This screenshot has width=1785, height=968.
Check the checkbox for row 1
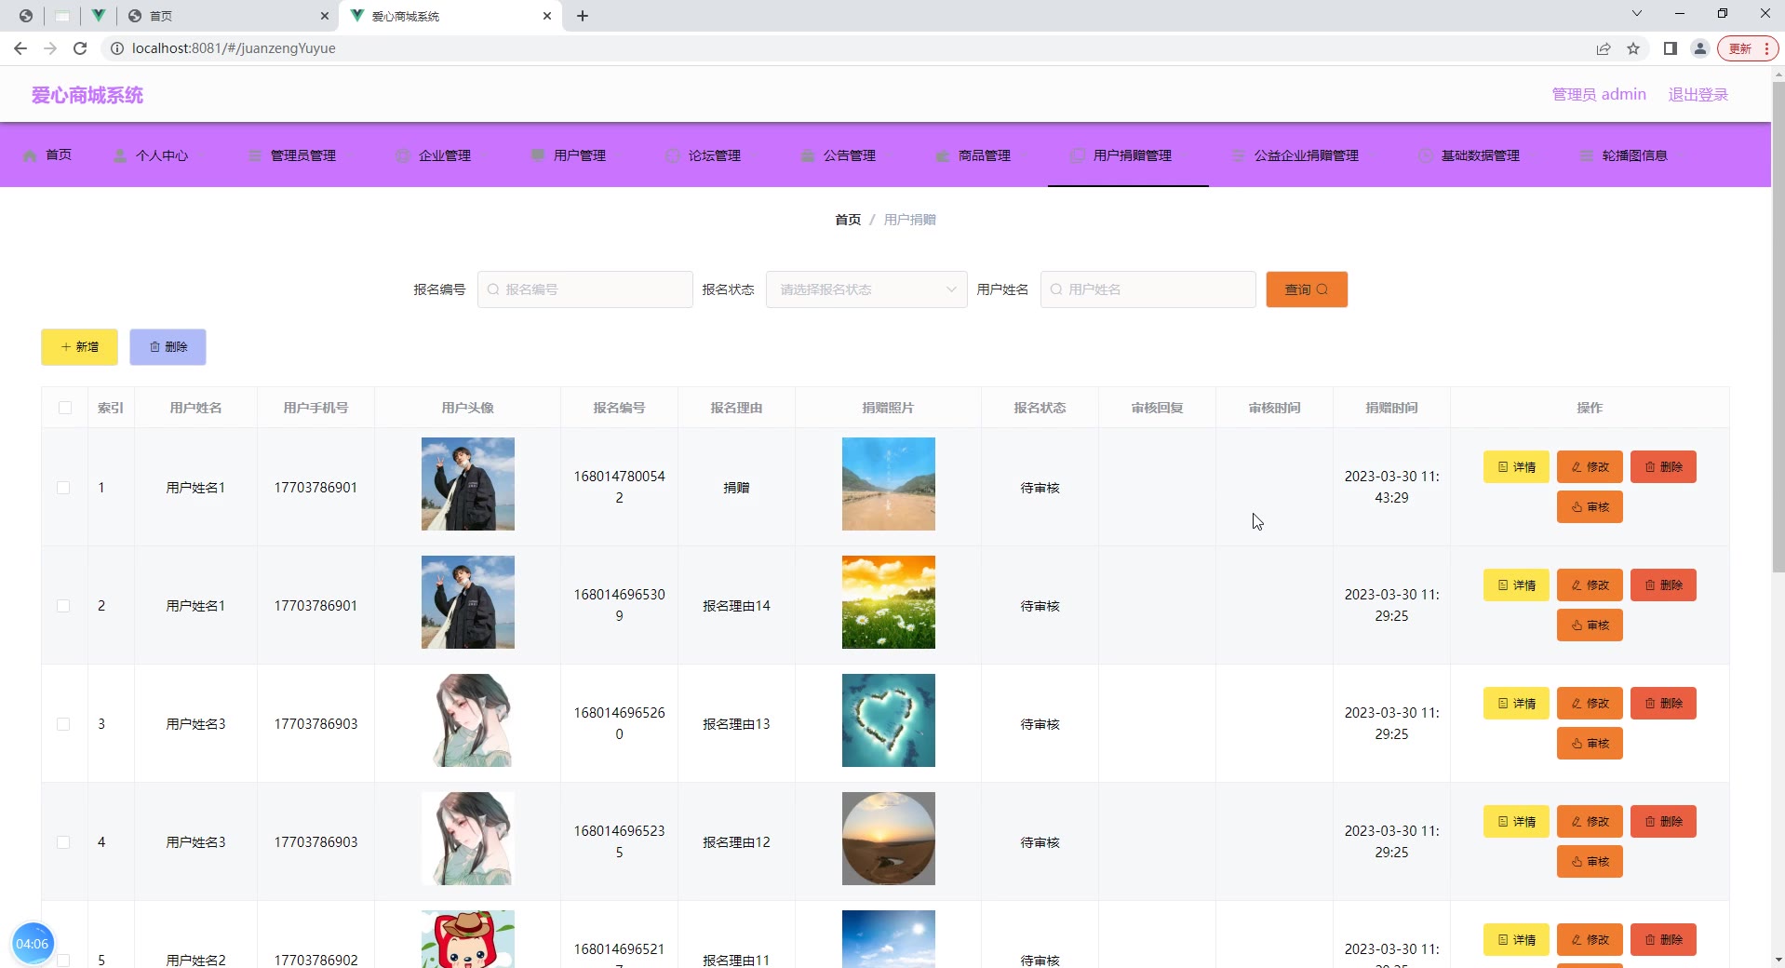click(x=63, y=488)
